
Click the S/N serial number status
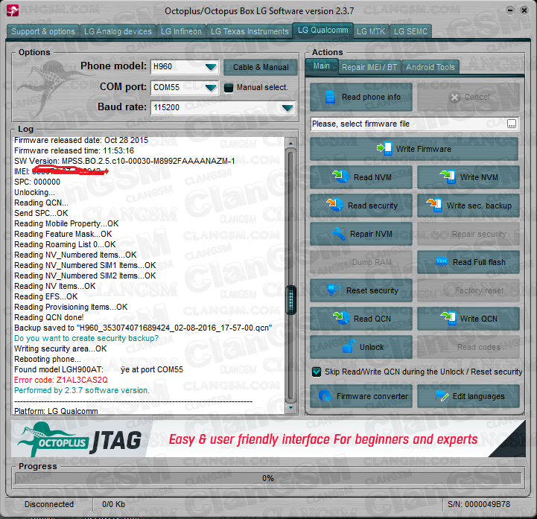click(479, 504)
